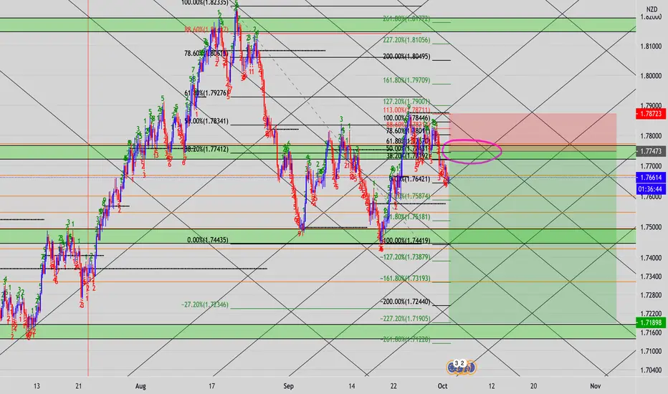
Task: Click the -200.00%(1.72440) Fibonacci label
Action: click(x=405, y=302)
